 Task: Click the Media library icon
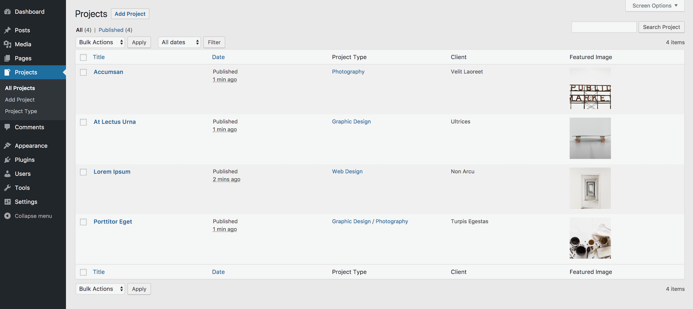(x=8, y=44)
